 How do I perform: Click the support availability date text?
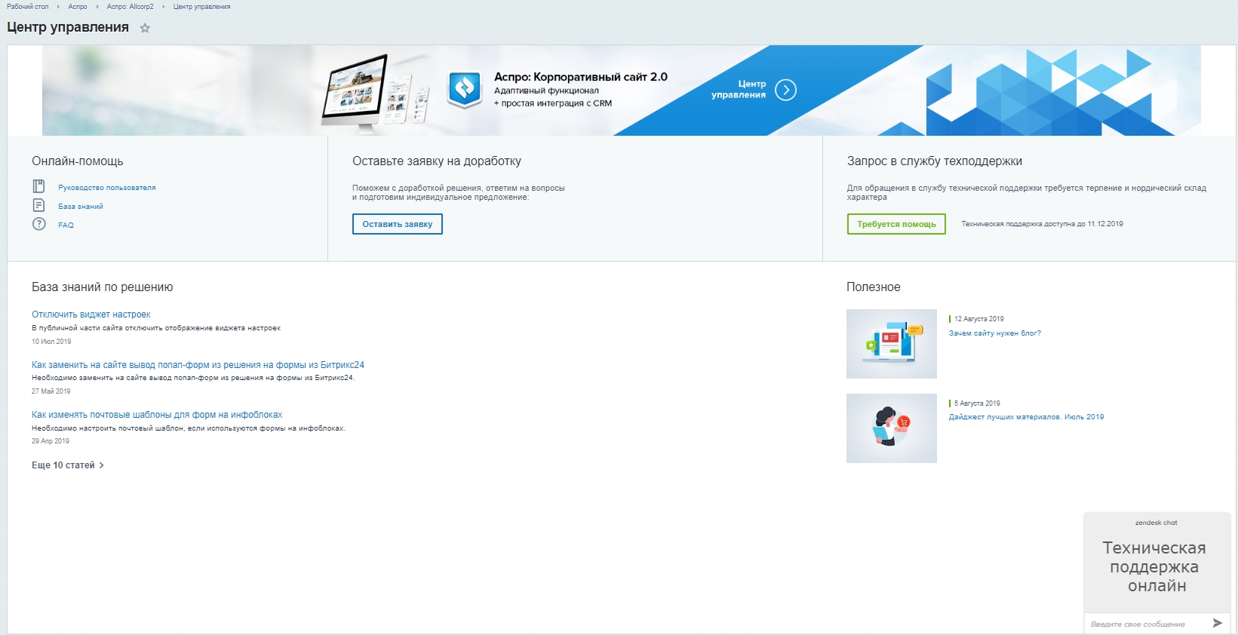pyautogui.click(x=1042, y=224)
